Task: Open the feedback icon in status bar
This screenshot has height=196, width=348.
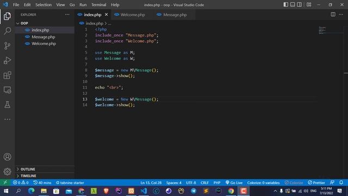Action: click(x=332, y=182)
